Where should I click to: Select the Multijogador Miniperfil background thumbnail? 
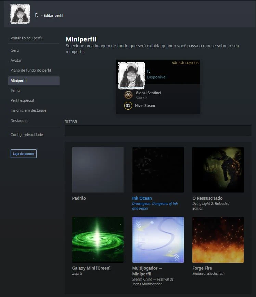click(x=158, y=239)
